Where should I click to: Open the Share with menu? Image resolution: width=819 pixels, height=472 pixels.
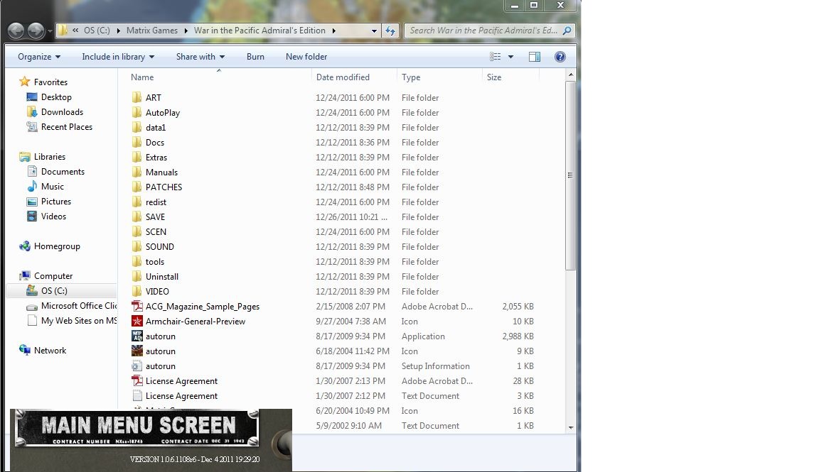[200, 57]
